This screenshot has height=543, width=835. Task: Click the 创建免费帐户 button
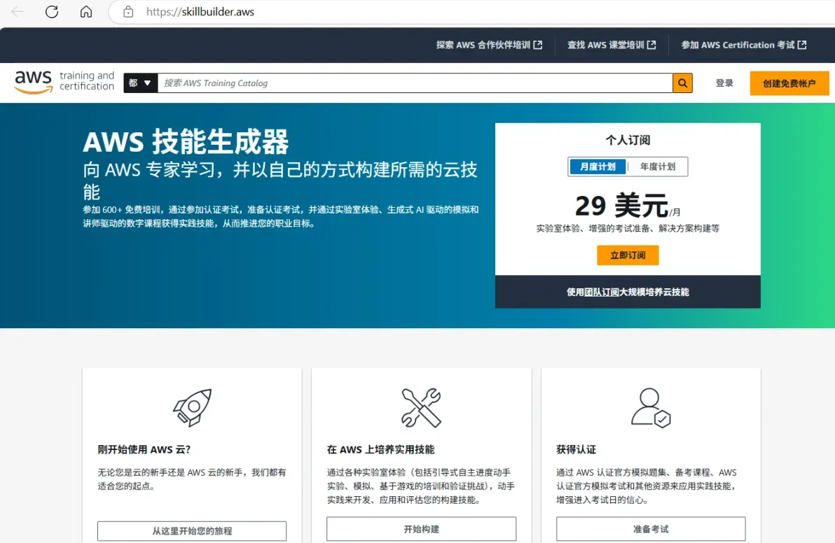coord(789,83)
